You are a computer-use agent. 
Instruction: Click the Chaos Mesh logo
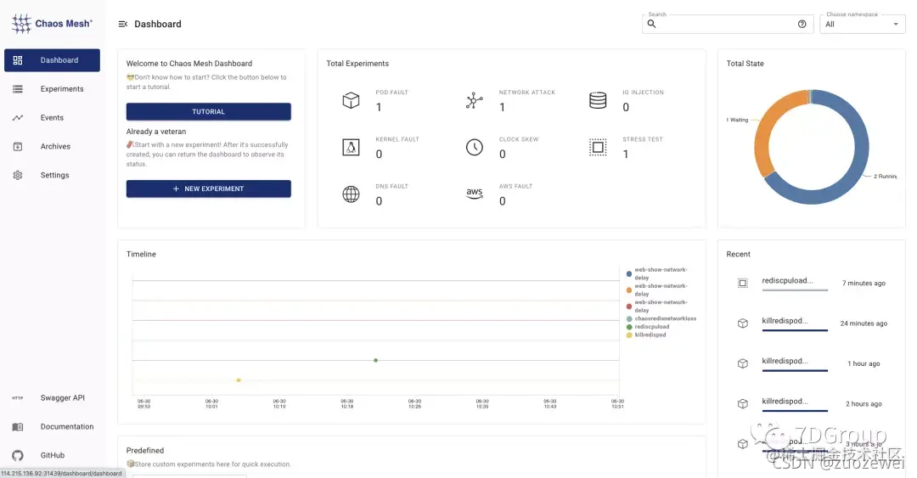coord(52,24)
